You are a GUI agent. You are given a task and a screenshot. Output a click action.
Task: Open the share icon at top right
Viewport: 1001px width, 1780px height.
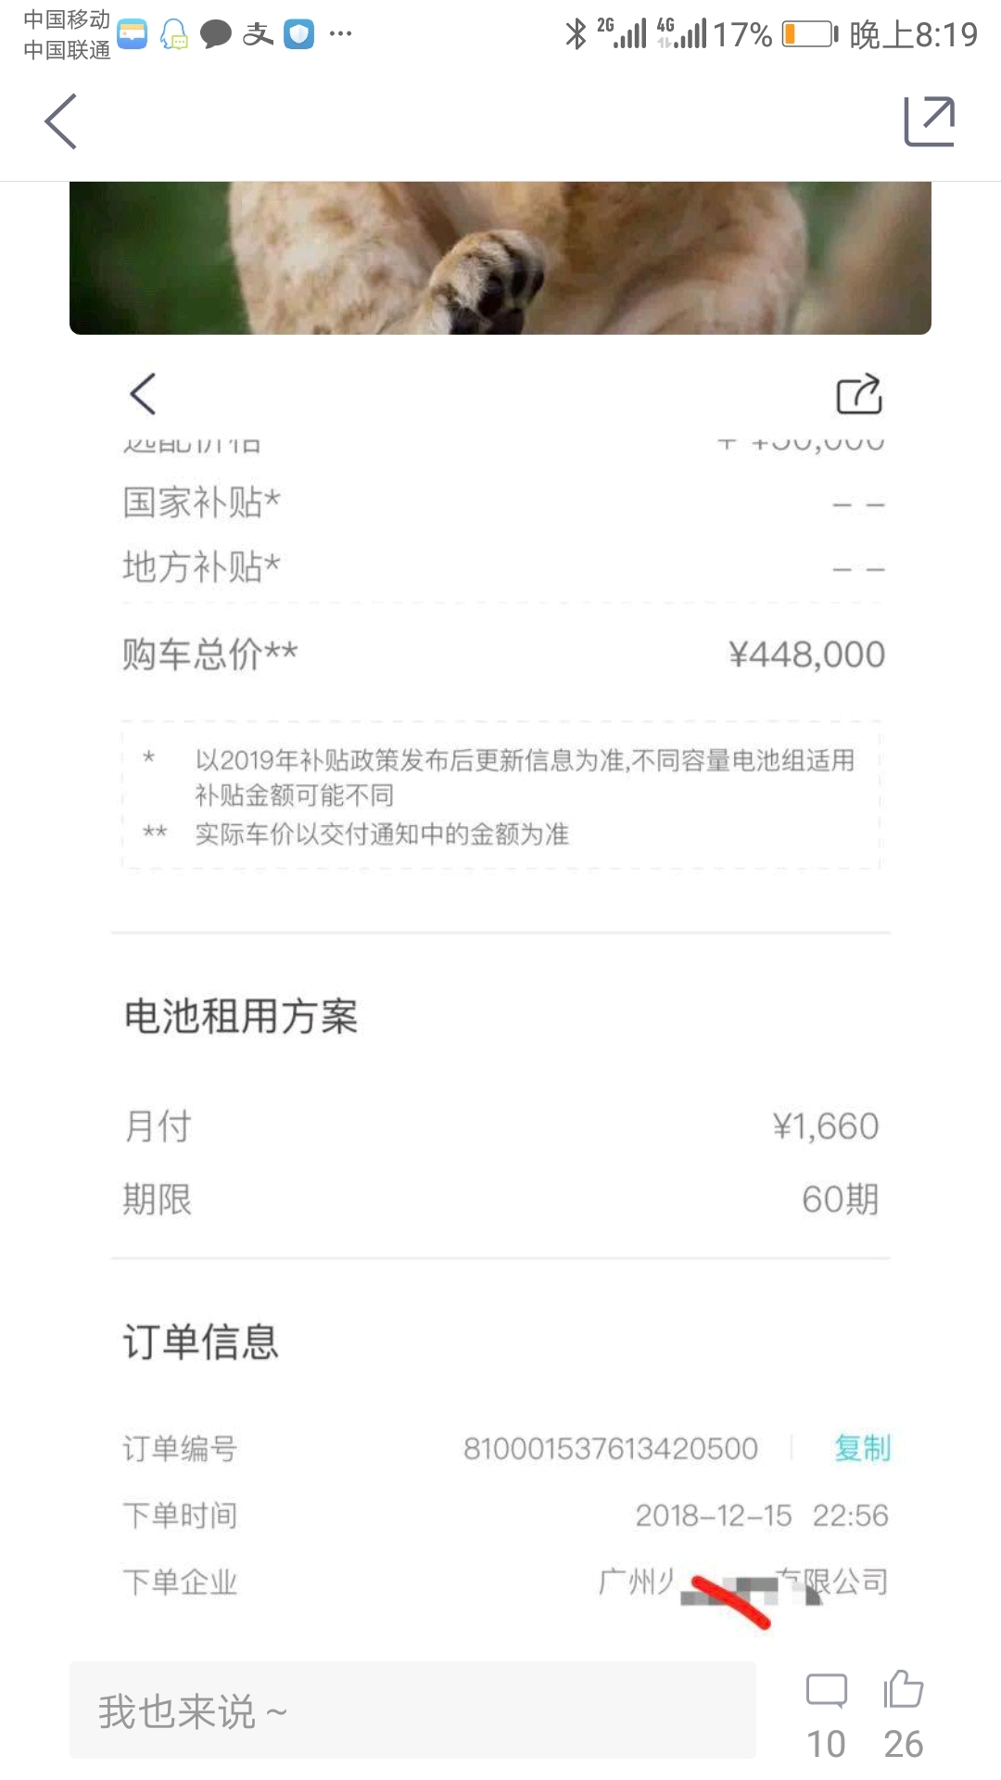(930, 121)
